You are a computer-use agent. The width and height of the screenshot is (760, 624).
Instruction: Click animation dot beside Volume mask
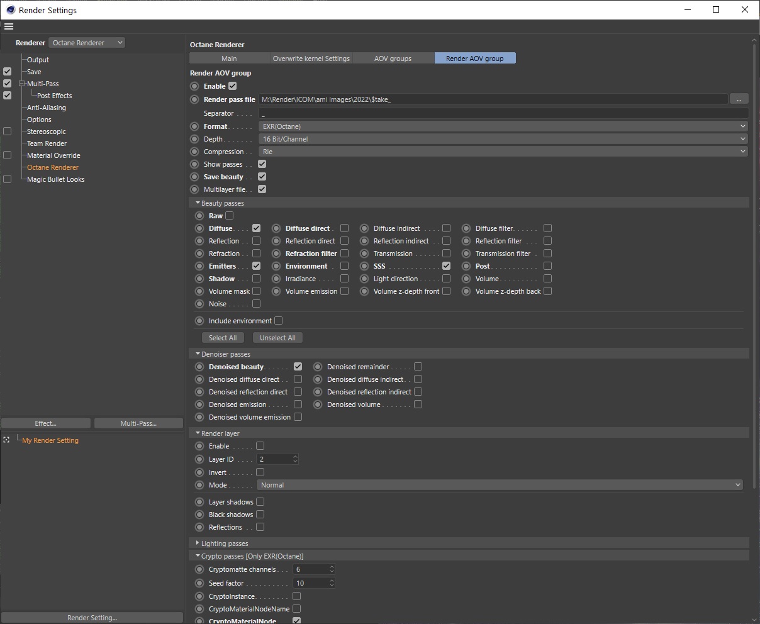[199, 291]
